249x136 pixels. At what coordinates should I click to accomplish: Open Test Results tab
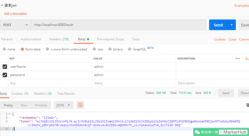pyautogui.click(x=66, y=93)
